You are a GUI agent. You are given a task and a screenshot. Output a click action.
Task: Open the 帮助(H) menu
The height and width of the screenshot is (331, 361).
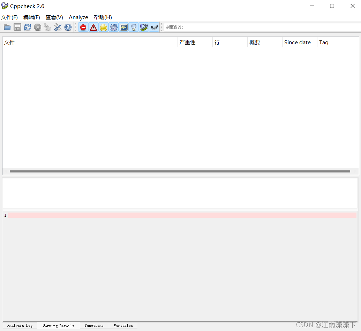coord(103,17)
